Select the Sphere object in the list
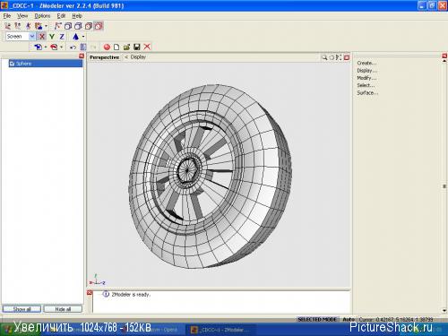Viewport: 448px width, 336px height. pyautogui.click(x=46, y=64)
